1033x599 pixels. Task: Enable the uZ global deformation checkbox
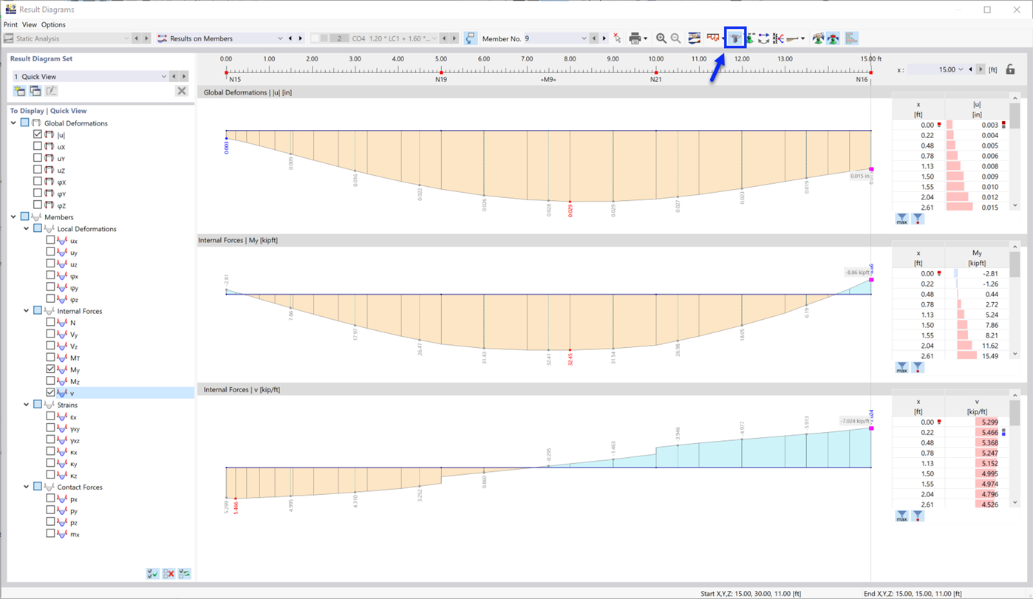pyautogui.click(x=38, y=170)
